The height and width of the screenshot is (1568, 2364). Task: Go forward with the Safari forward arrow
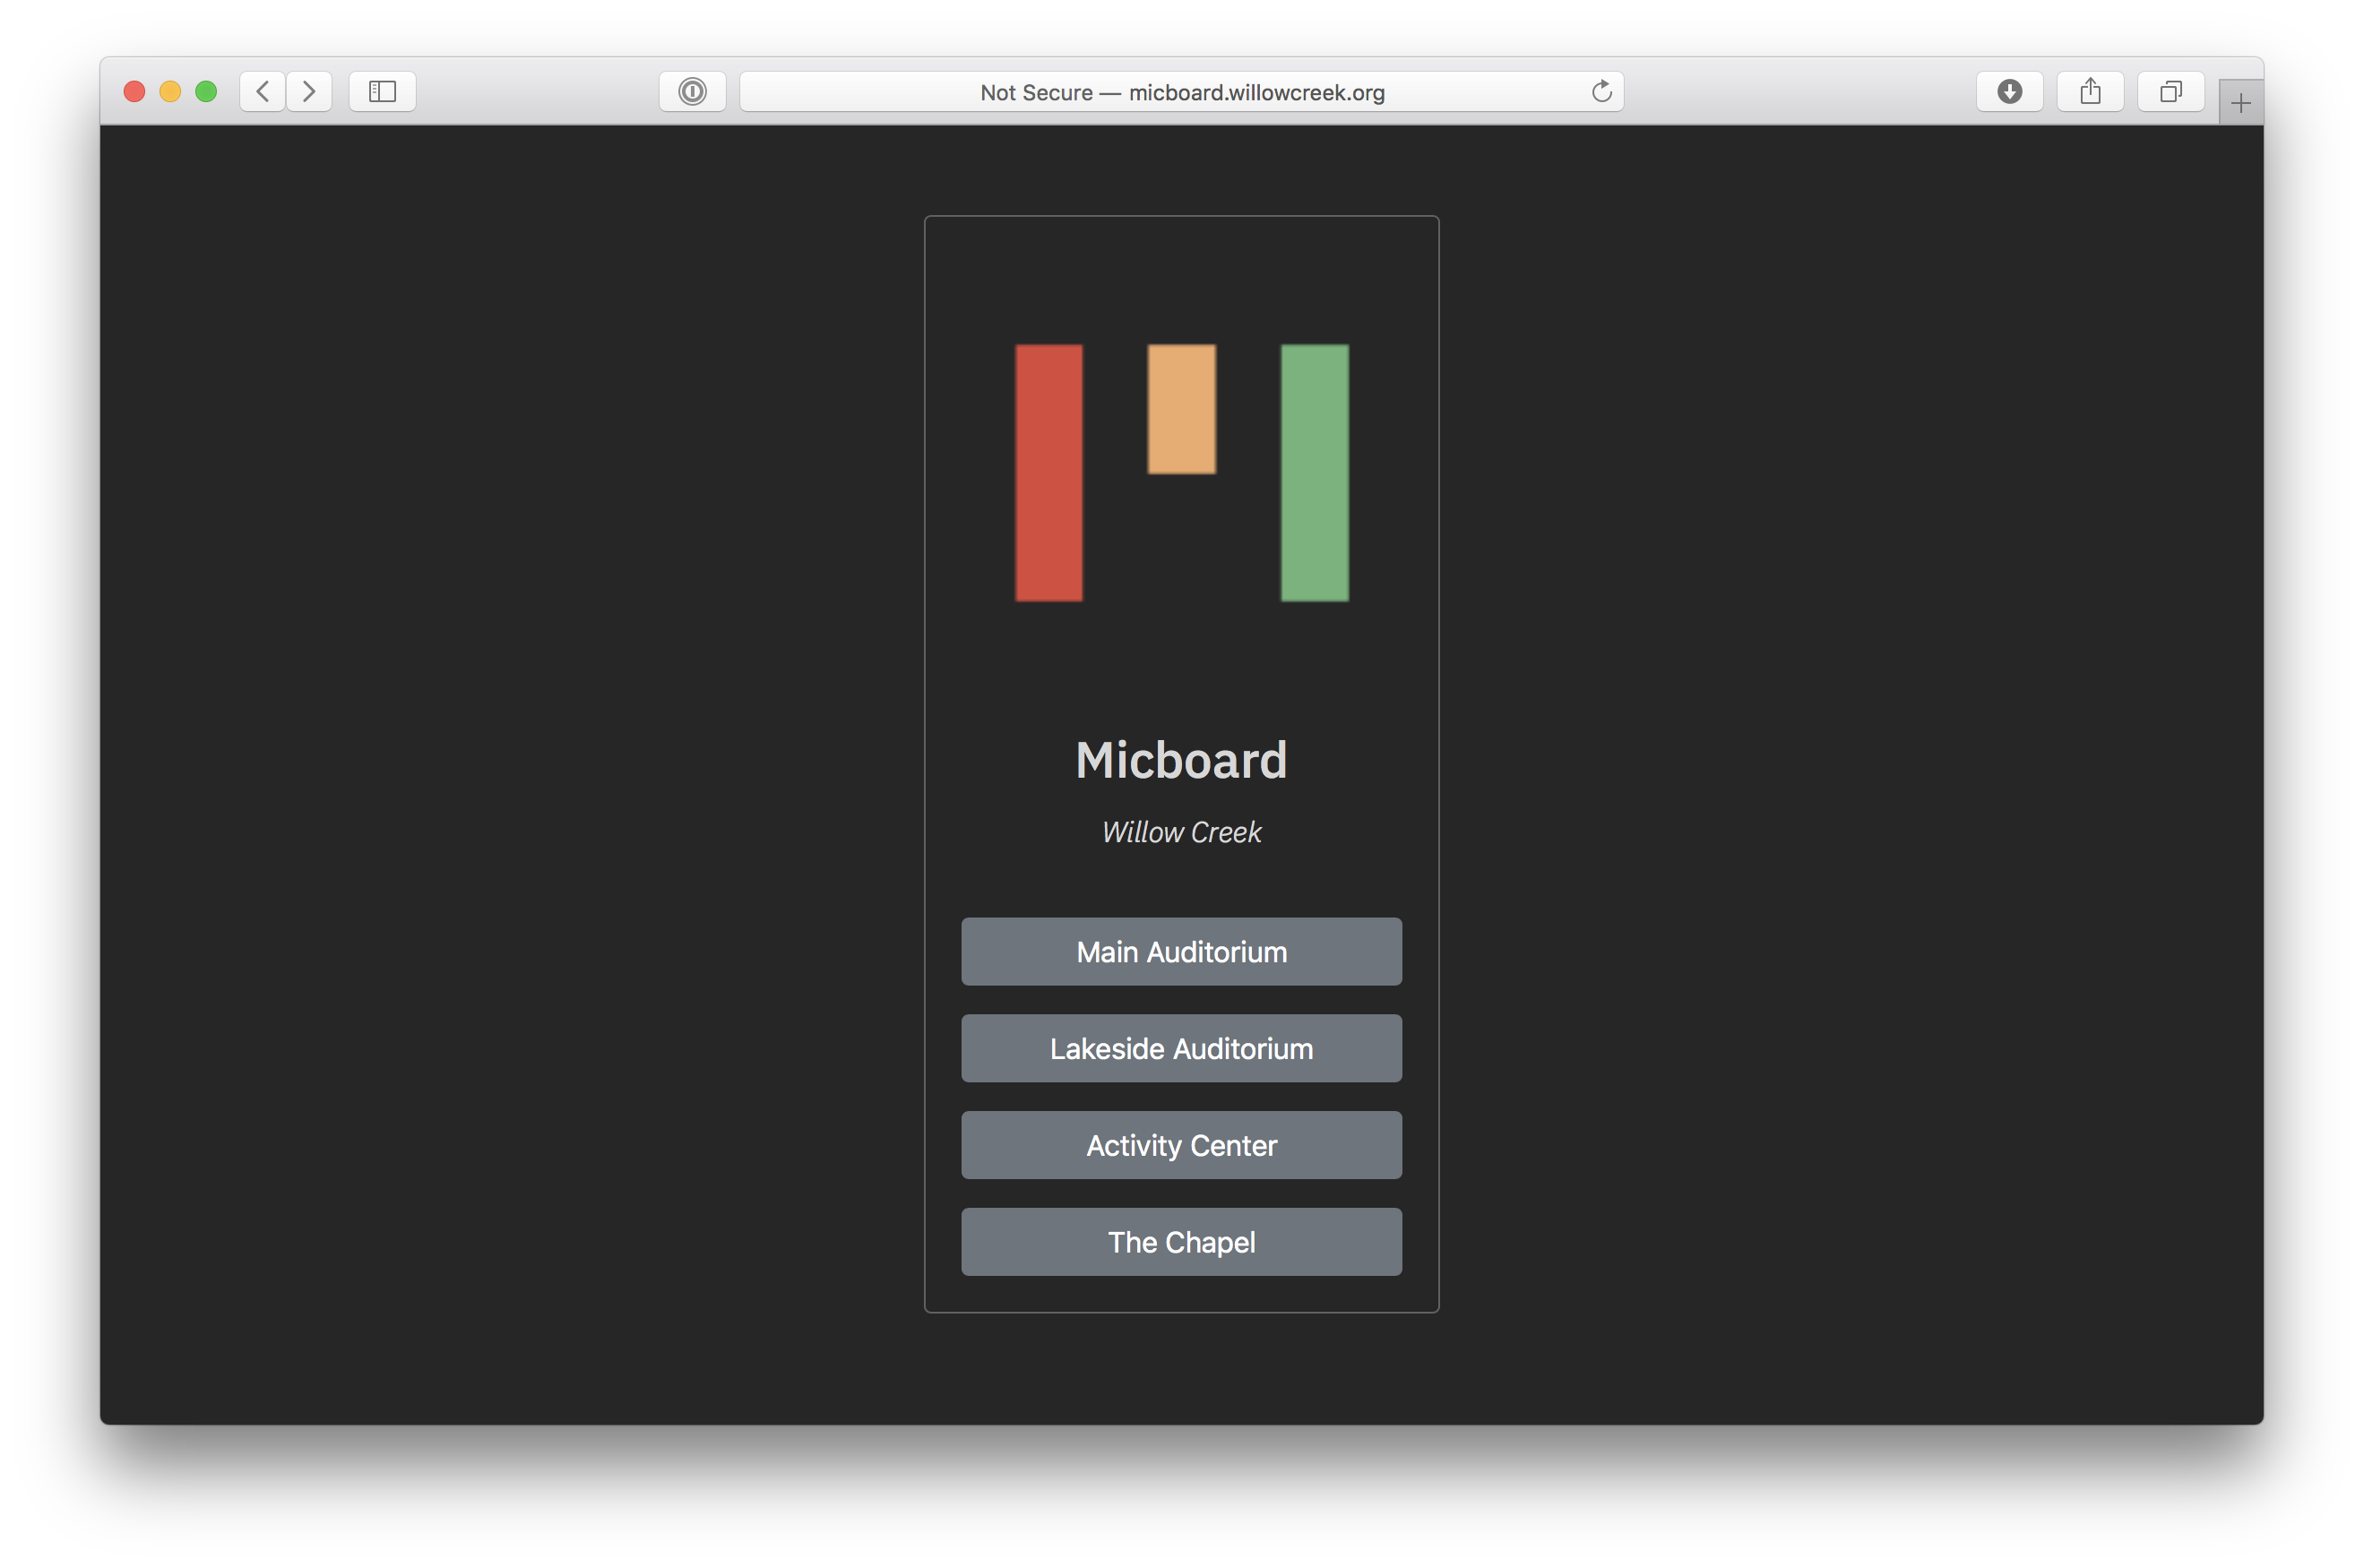tap(309, 92)
